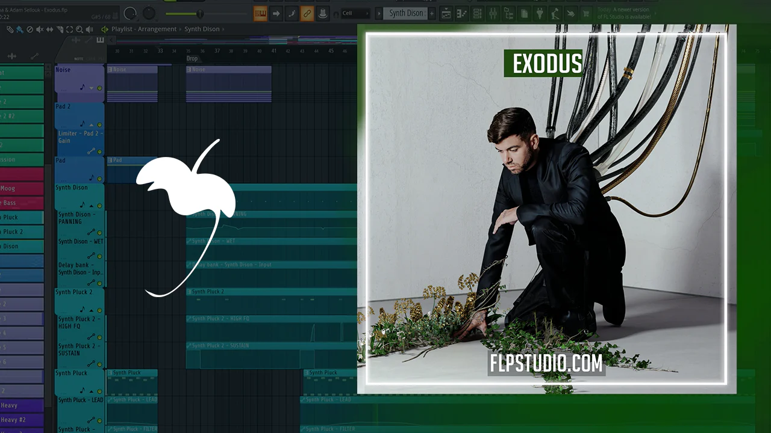Click the second round knob left of the slider
The height and width of the screenshot is (433, 771).
tap(149, 13)
